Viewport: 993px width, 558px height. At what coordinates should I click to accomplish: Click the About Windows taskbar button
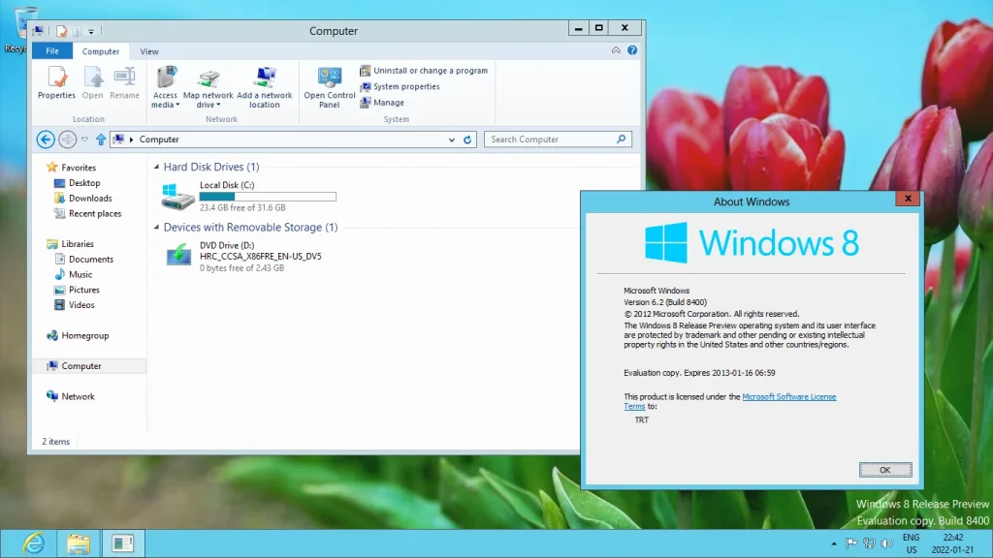pos(123,543)
